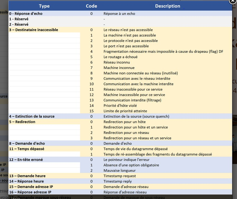The width and height of the screenshot is (237, 199).
Task: Click code 13 for 'Communication interdite (filtrage)'
Action: coord(91,100)
